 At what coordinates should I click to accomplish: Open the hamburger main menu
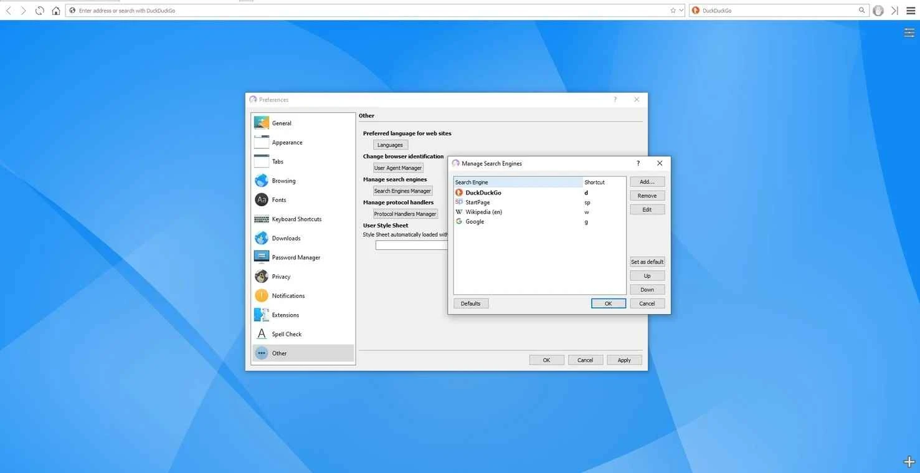911,11
